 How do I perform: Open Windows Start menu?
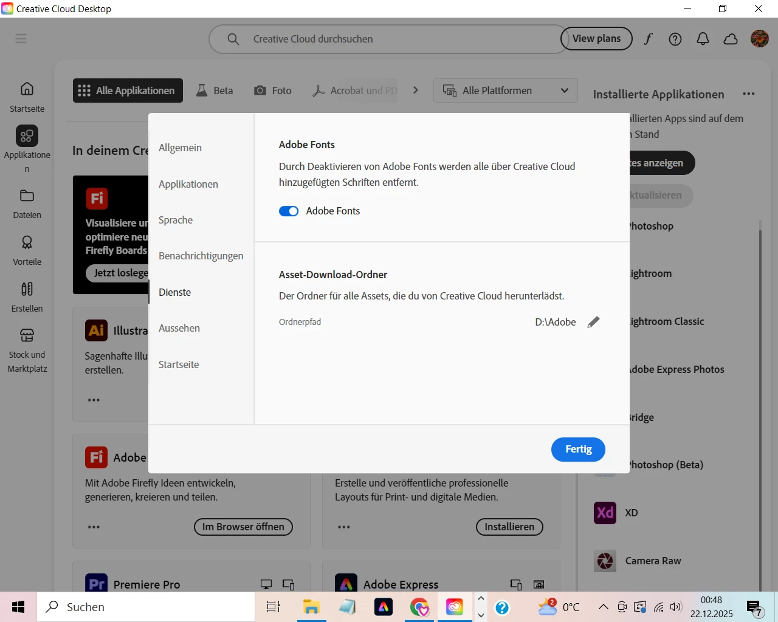[18, 607]
